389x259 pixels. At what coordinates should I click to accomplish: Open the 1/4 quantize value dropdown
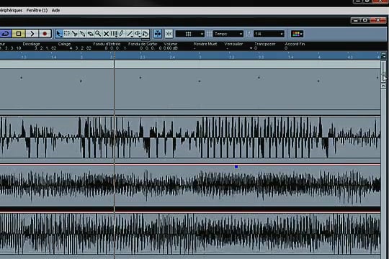(x=269, y=34)
